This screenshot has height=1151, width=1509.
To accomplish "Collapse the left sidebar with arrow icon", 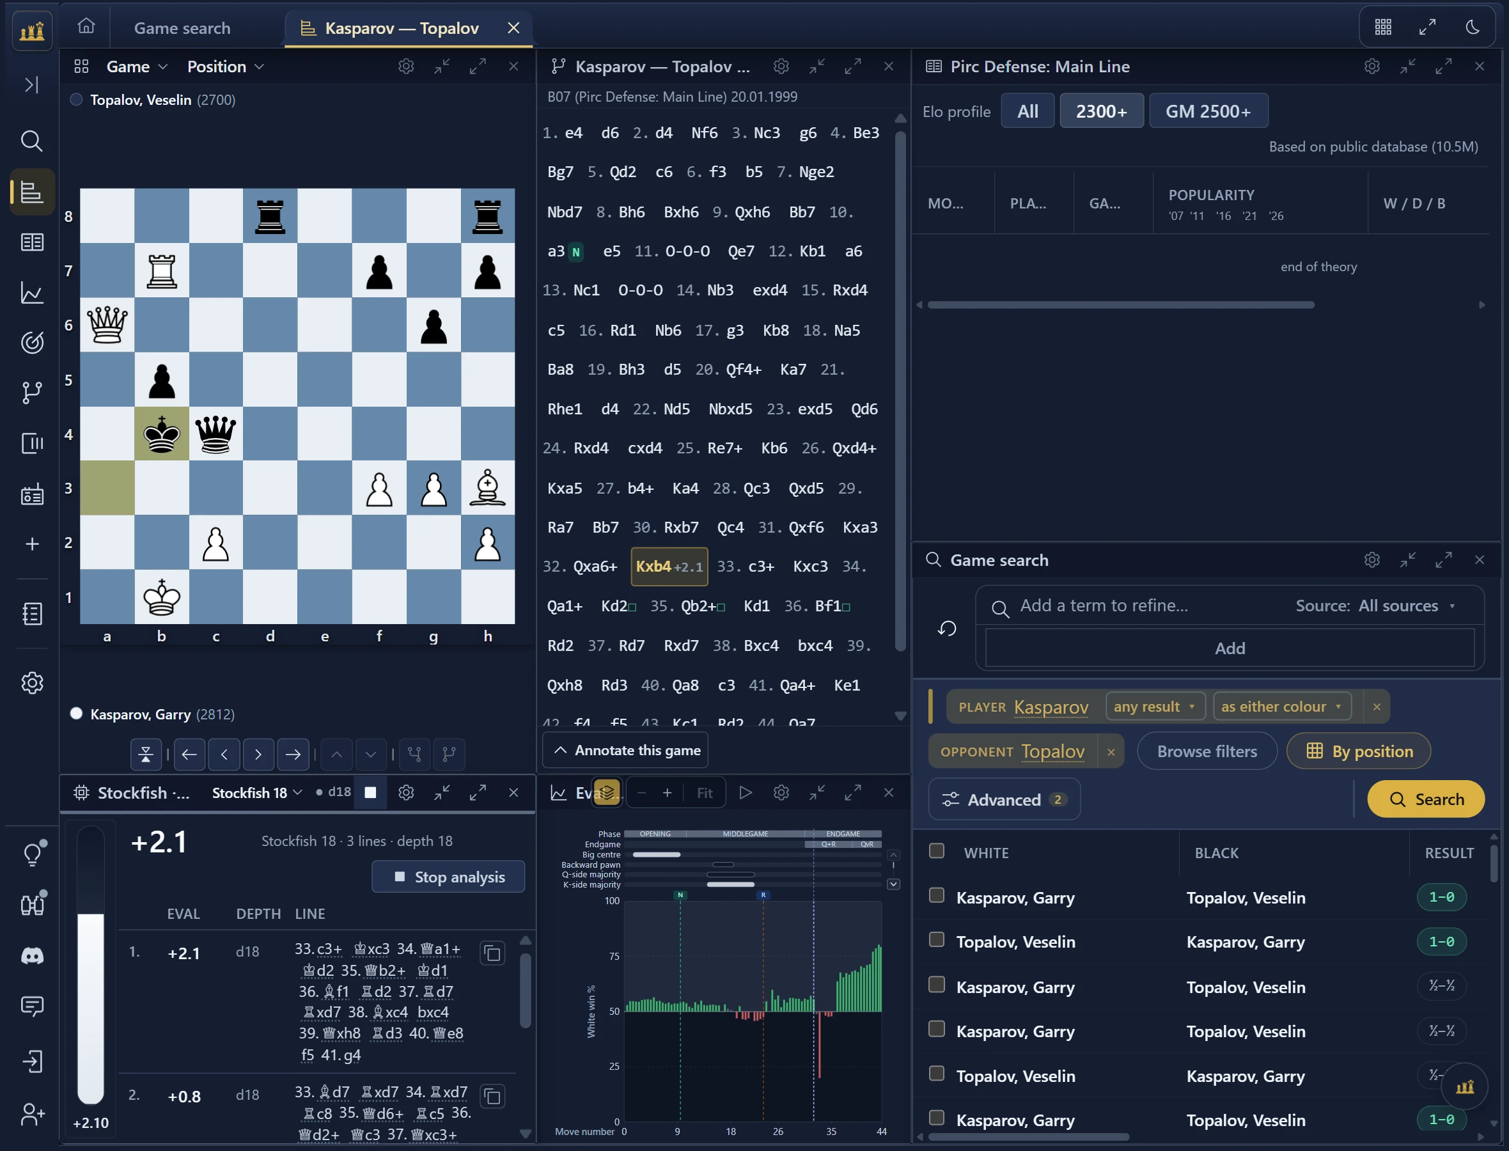I will coord(31,85).
